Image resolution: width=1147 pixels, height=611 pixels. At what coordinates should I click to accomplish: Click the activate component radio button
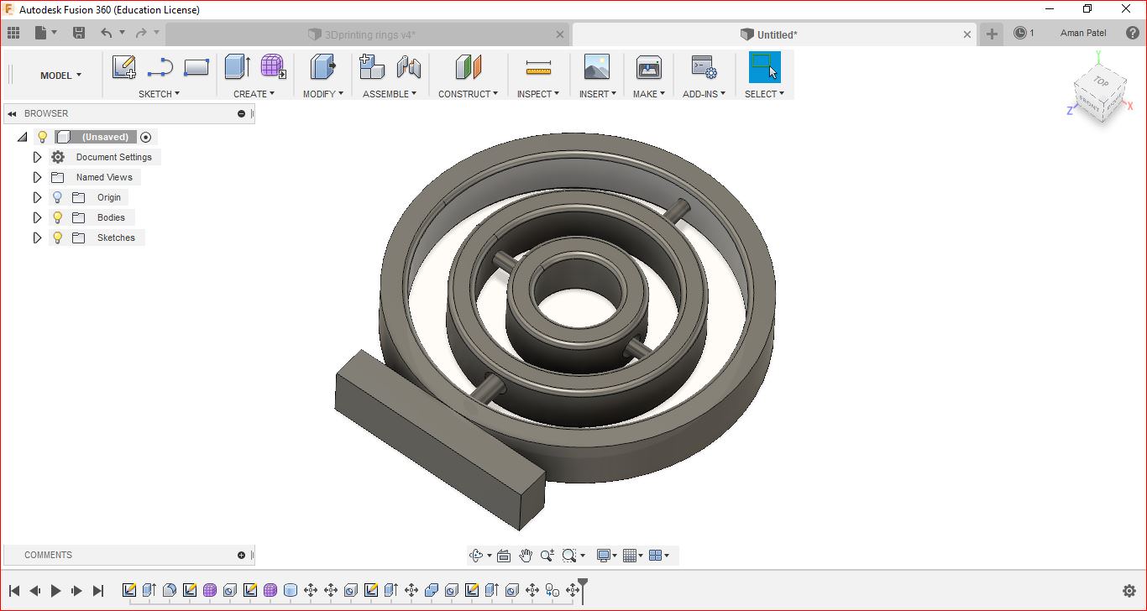pos(146,137)
